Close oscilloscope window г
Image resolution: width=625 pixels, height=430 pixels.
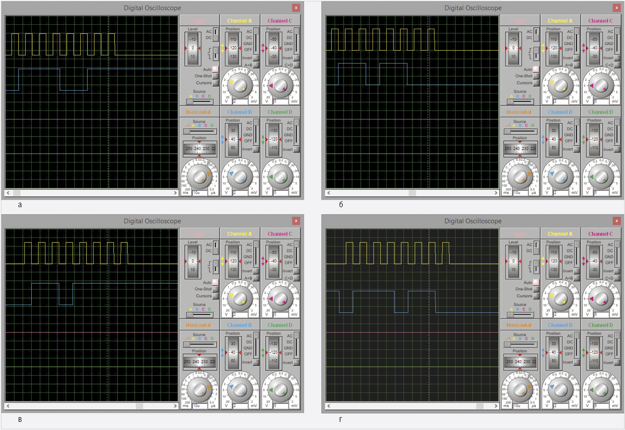coord(617,221)
